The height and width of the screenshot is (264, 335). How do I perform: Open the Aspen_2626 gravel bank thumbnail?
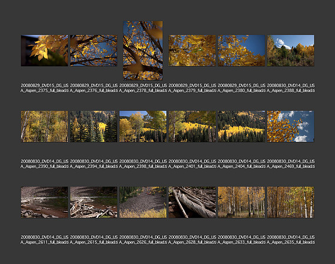click(143, 202)
